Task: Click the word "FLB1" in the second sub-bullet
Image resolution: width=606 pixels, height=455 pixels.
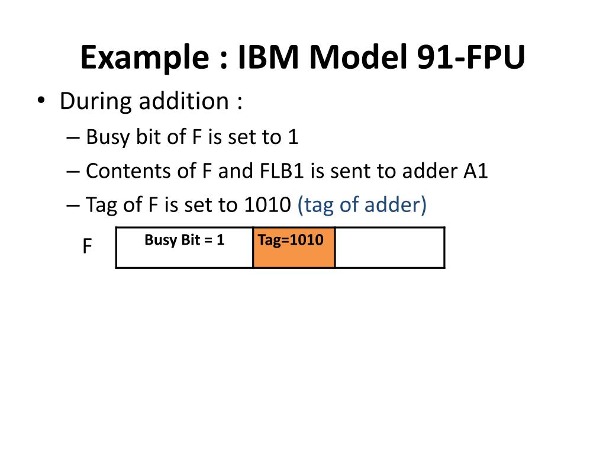Action: (x=272, y=171)
